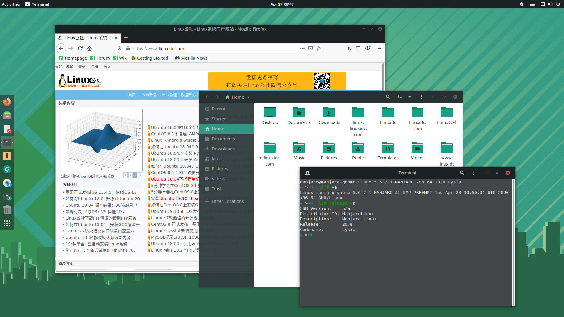The width and height of the screenshot is (564, 317).
Task: Open power menu in top bar
Action: pos(558,4)
